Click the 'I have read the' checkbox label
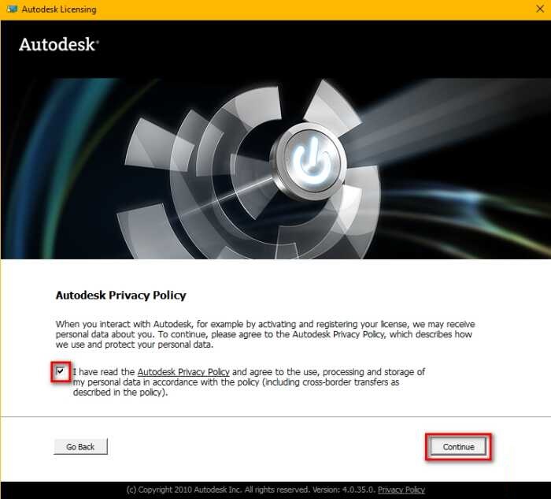This screenshot has width=551, height=499. [104, 372]
